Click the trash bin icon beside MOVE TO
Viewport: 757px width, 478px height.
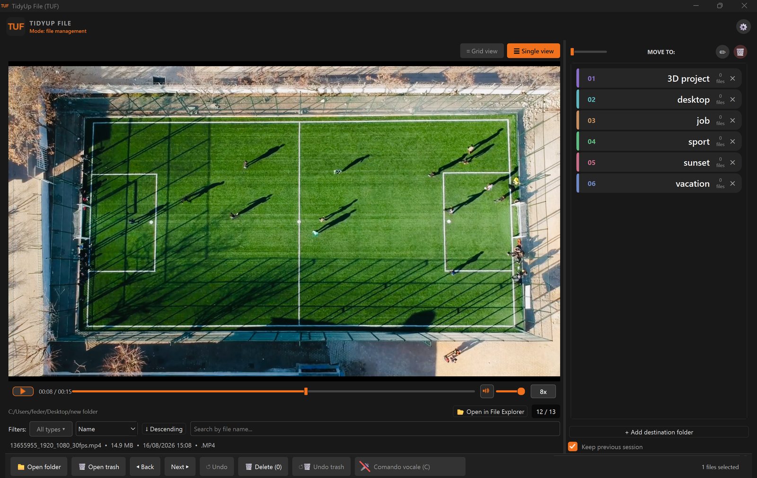740,52
